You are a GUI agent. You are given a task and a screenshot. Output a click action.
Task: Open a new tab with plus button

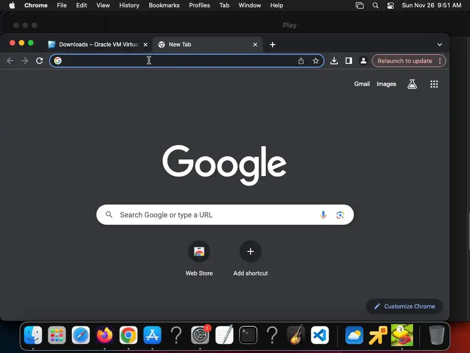tap(273, 45)
